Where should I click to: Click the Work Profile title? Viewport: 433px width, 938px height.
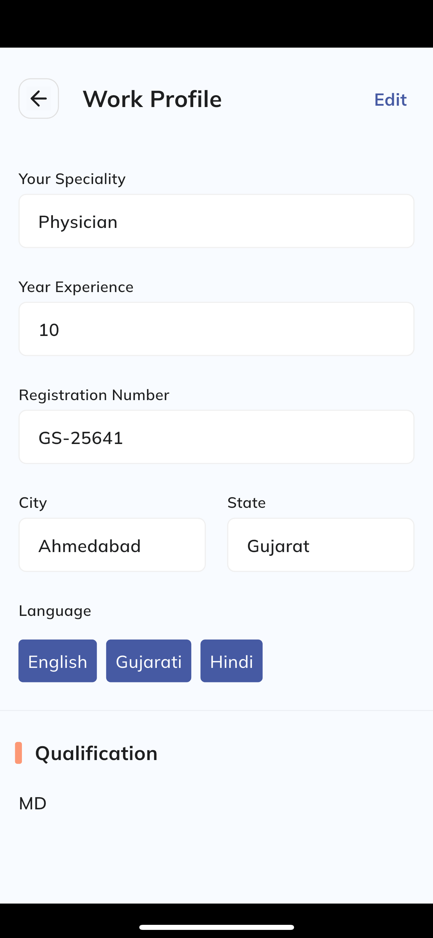point(152,99)
